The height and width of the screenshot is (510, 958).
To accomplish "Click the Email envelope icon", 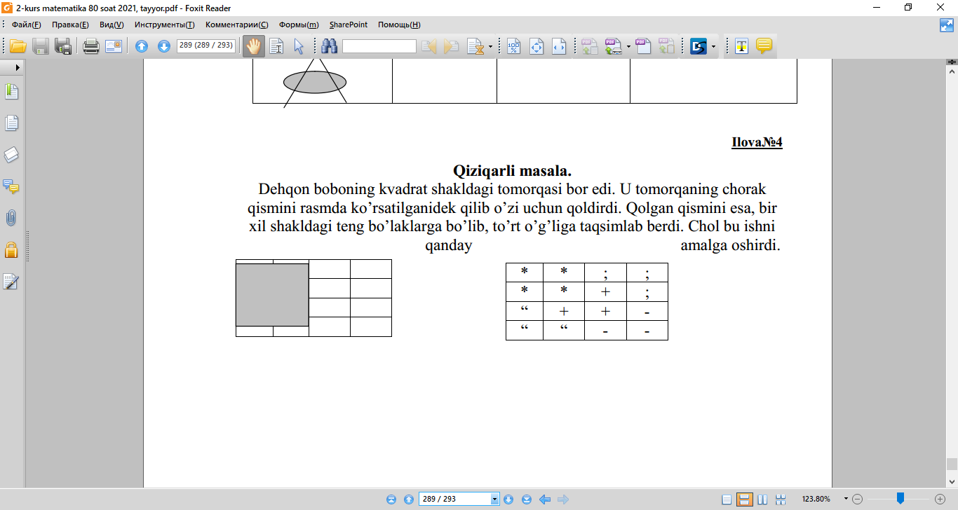I will tap(114, 47).
